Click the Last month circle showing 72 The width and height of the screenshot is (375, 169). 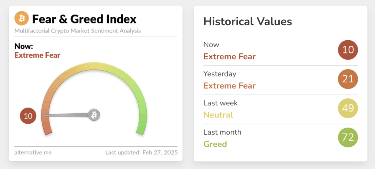click(x=348, y=138)
